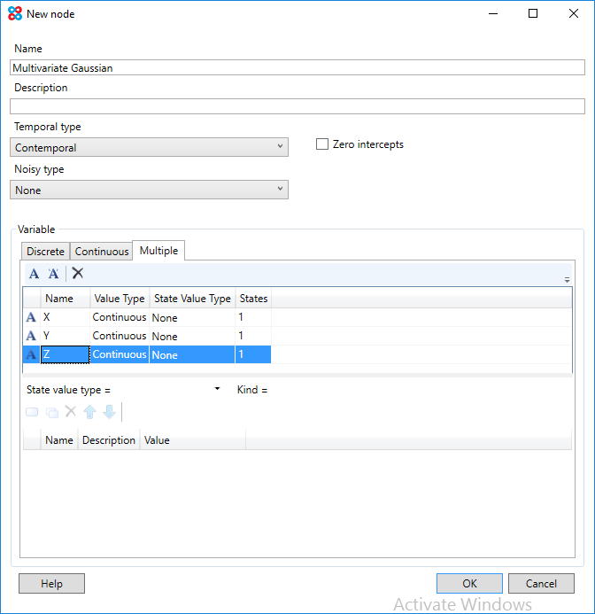Click the move state up arrow icon

(90, 412)
